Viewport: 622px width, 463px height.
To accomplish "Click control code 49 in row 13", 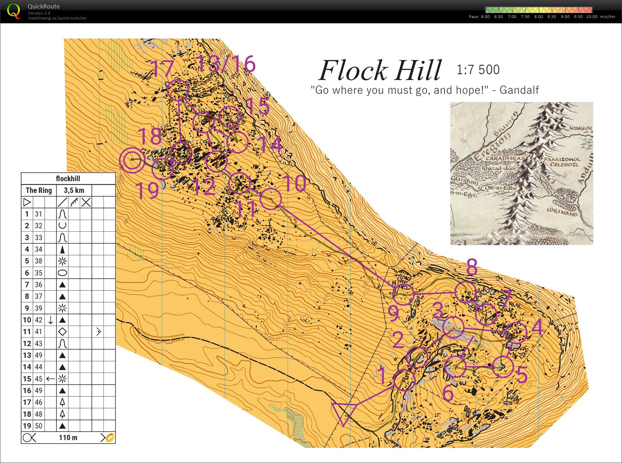I will click(x=39, y=355).
